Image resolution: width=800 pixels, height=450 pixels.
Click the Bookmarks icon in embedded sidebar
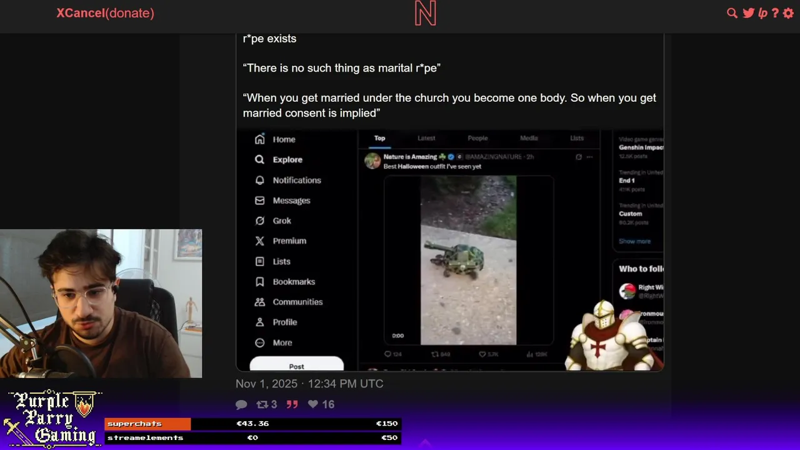coord(259,282)
